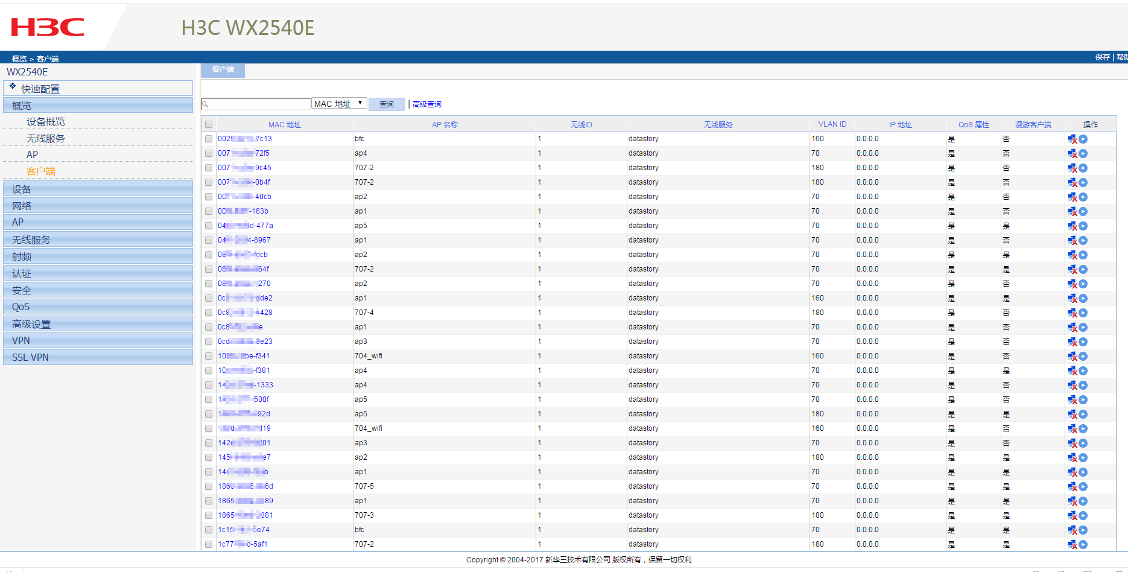Switch to the 客户端 tab above search
The image size is (1128, 572).
tap(223, 70)
